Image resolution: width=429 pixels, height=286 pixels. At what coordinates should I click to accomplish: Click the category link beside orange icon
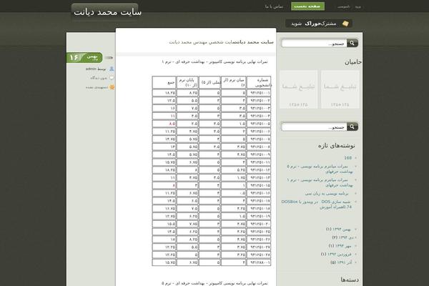[x=97, y=87]
